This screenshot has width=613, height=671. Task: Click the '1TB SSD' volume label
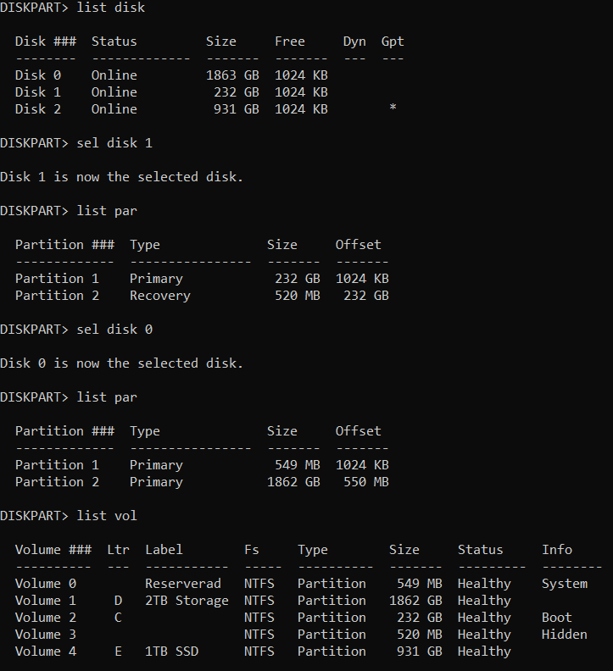tap(172, 652)
